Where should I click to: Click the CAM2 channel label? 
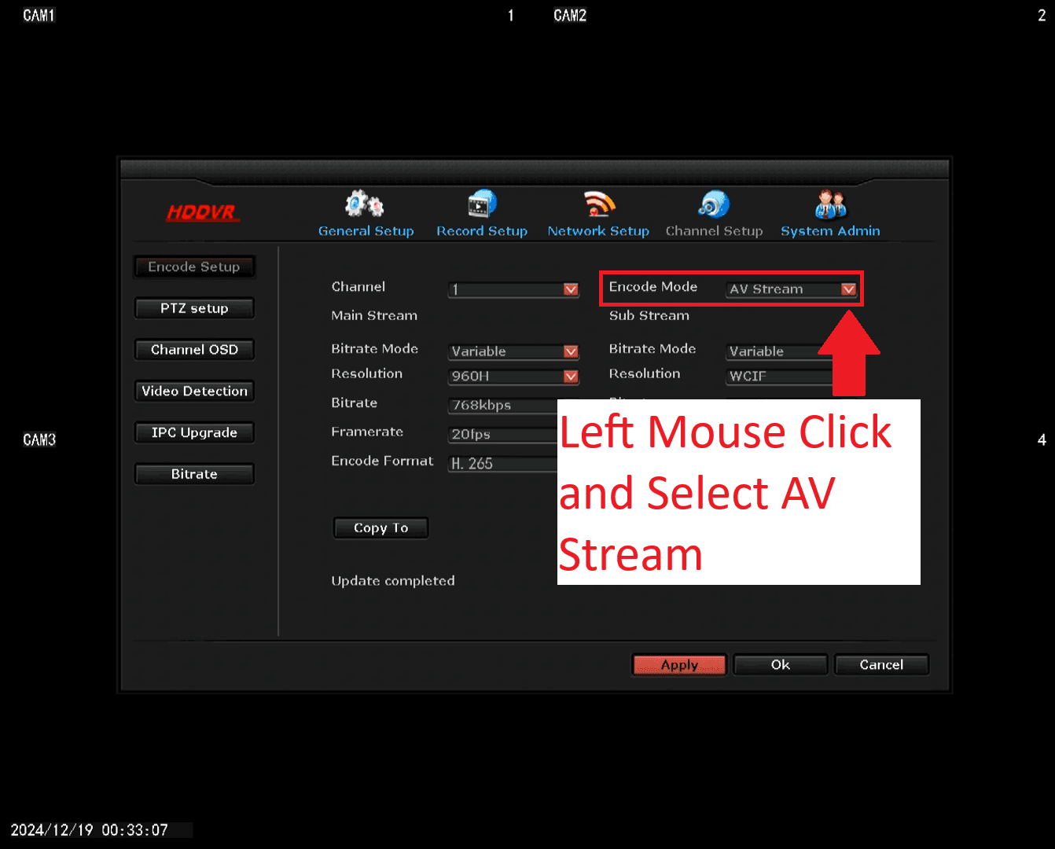point(570,15)
